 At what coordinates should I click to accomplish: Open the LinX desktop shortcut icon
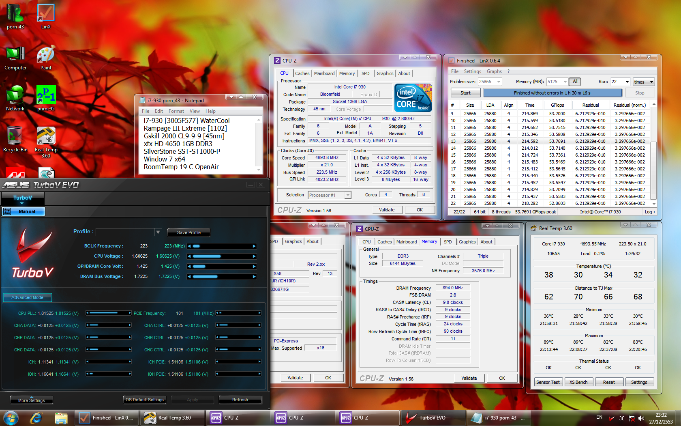(46, 17)
